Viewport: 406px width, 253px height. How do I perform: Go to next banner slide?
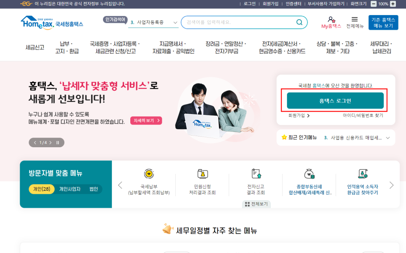pyautogui.click(x=50, y=143)
